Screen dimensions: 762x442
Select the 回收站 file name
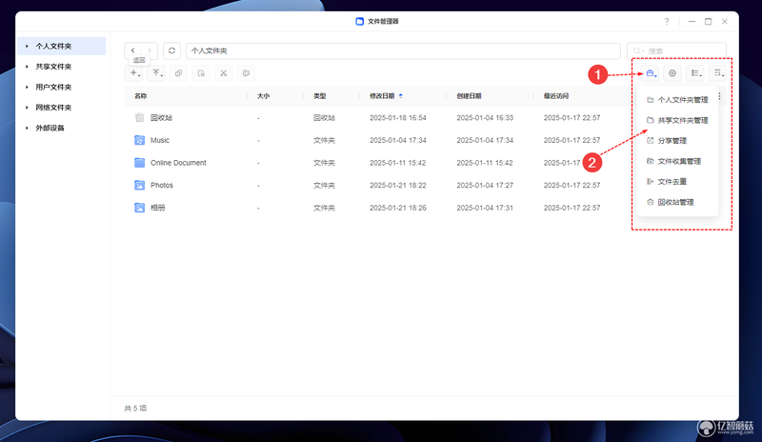pyautogui.click(x=161, y=118)
